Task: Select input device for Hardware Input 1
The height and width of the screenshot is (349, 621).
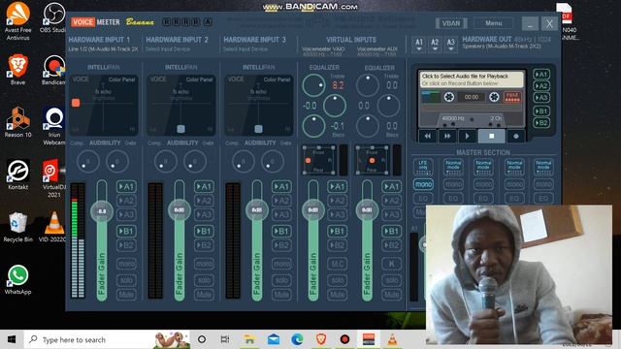Action: [x=103, y=49]
